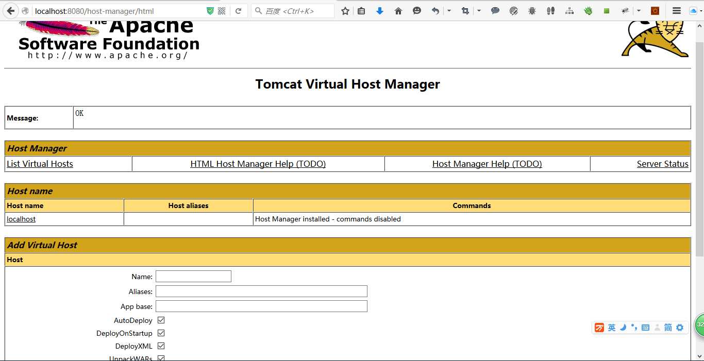704x361 pixels.
Task: Click the Name input field
Action: pos(193,277)
